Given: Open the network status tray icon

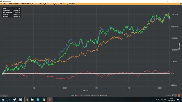Looking at the screenshot, I should point(159,100).
